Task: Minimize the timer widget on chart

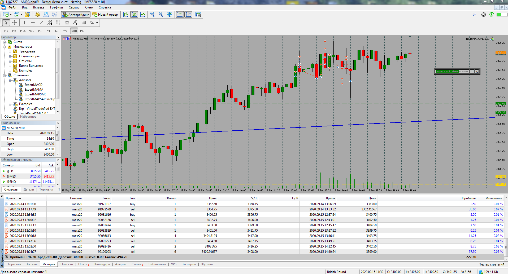Action: 472,71
